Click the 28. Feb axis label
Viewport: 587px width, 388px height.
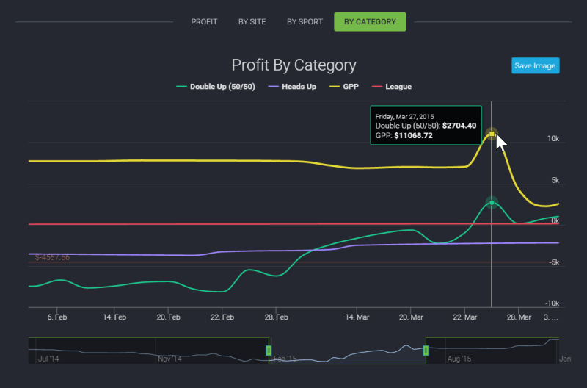click(277, 317)
